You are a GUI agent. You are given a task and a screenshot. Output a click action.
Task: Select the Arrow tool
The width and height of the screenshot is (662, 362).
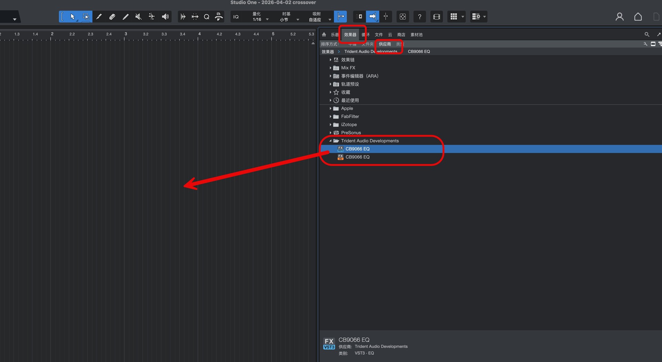tap(72, 17)
